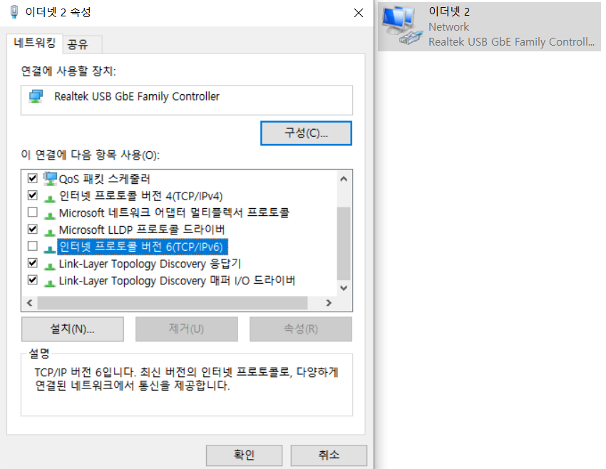Select Microsoft 네트워크 어댑터 멀티플렉서 프로토콜 entry
This screenshot has width=606, height=469.
(174, 213)
